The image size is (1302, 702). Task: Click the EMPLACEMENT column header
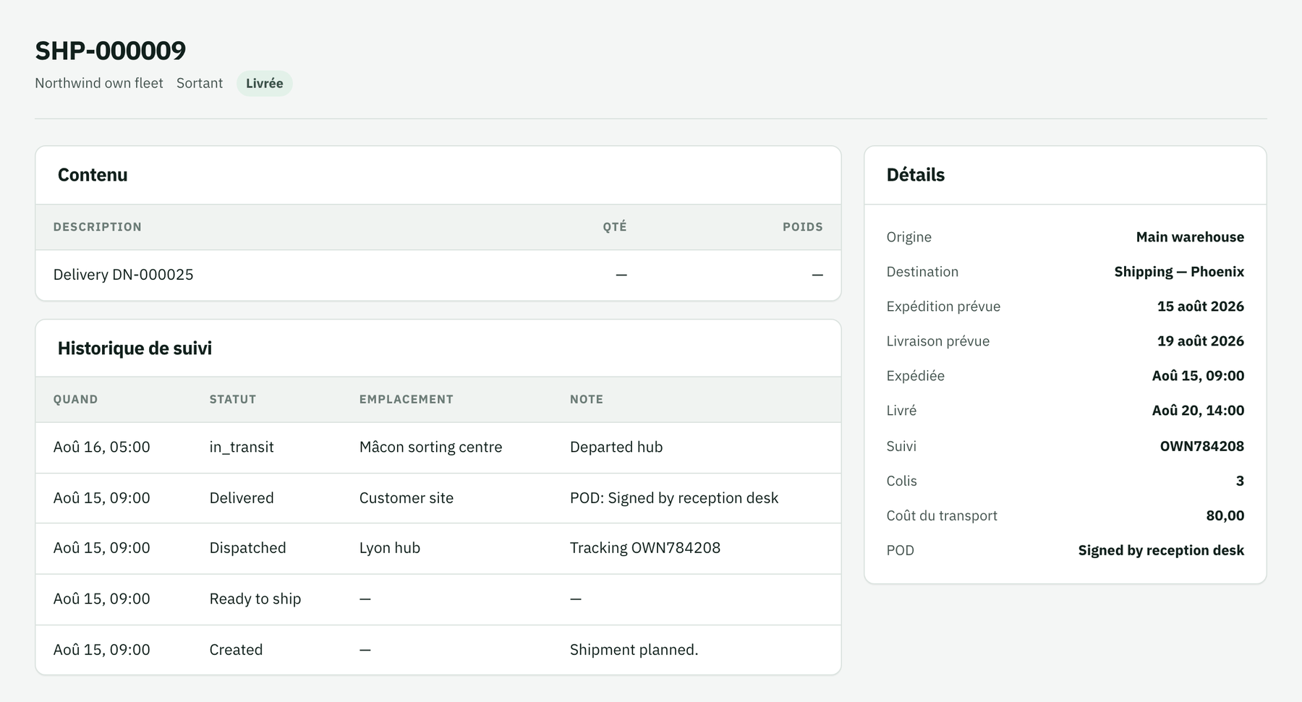tap(407, 399)
